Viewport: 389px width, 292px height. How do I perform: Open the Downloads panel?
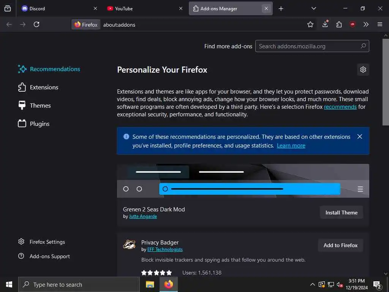pos(325,24)
